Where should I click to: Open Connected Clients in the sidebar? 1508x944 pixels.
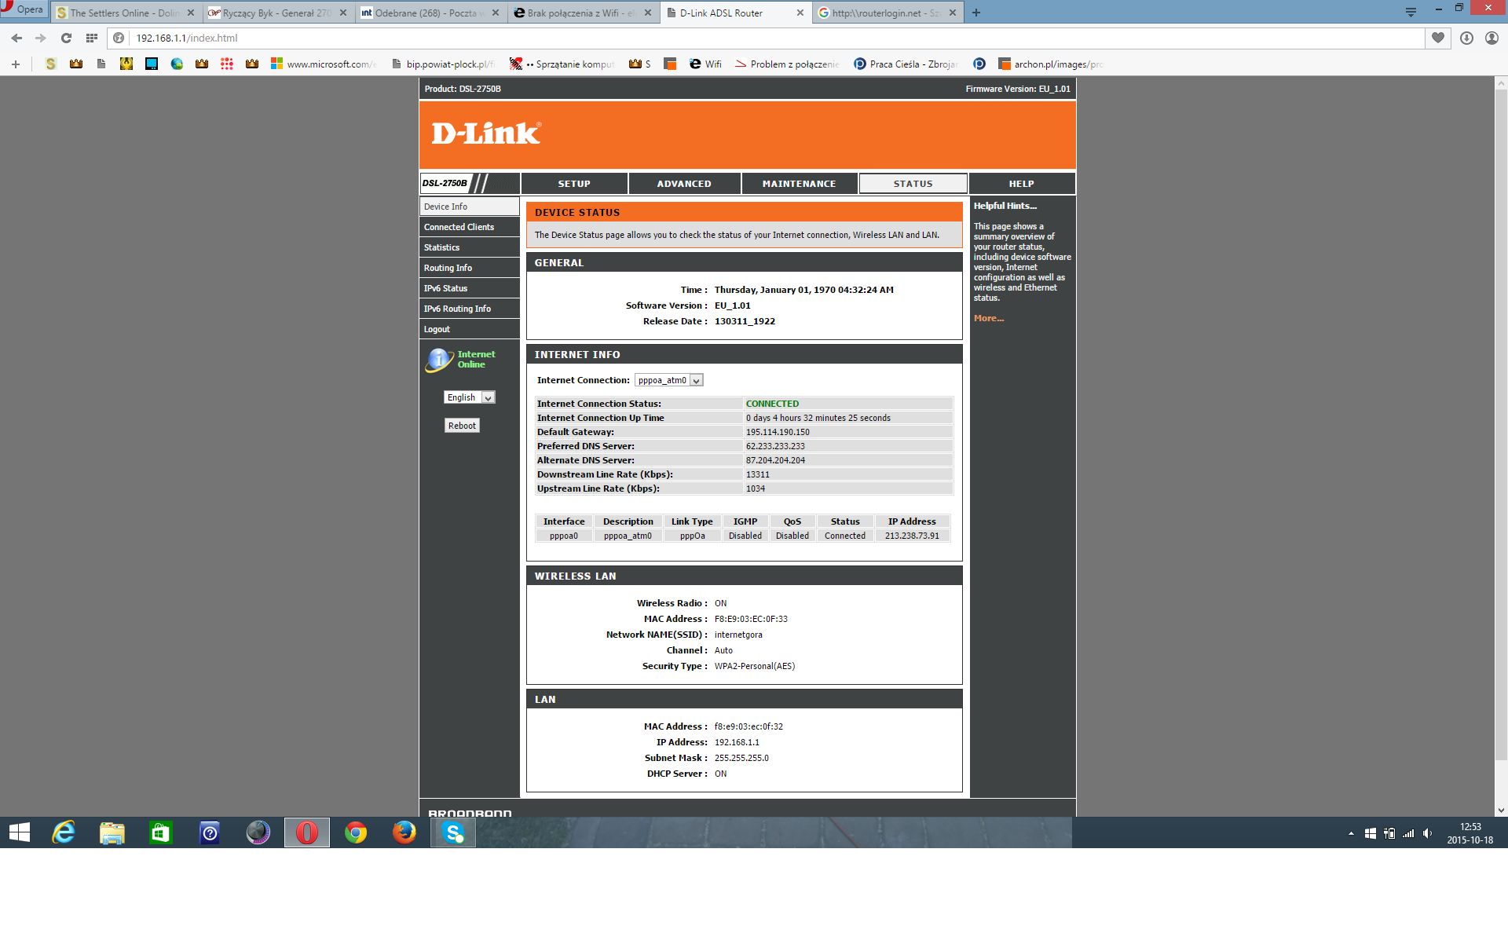pos(469,227)
